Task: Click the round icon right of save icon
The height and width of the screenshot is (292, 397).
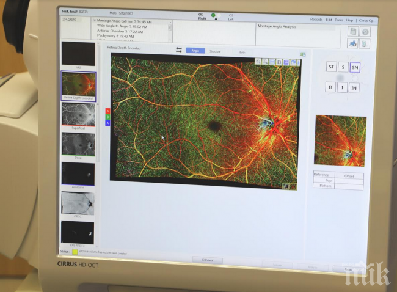Action: (x=365, y=32)
